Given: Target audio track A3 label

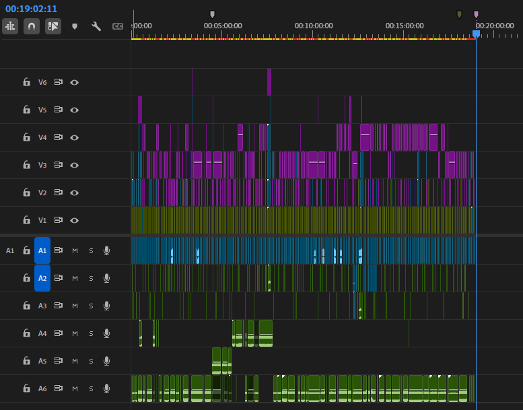Looking at the screenshot, I should pos(42,306).
